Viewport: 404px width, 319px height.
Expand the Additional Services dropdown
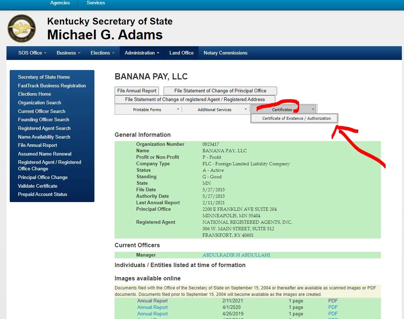pos(216,109)
